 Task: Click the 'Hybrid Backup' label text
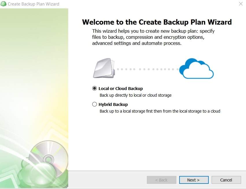click(x=113, y=104)
